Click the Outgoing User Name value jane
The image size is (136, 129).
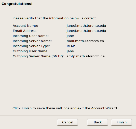(x=70, y=51)
